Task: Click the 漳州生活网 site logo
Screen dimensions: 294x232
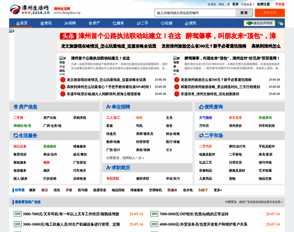Action: coord(30,10)
